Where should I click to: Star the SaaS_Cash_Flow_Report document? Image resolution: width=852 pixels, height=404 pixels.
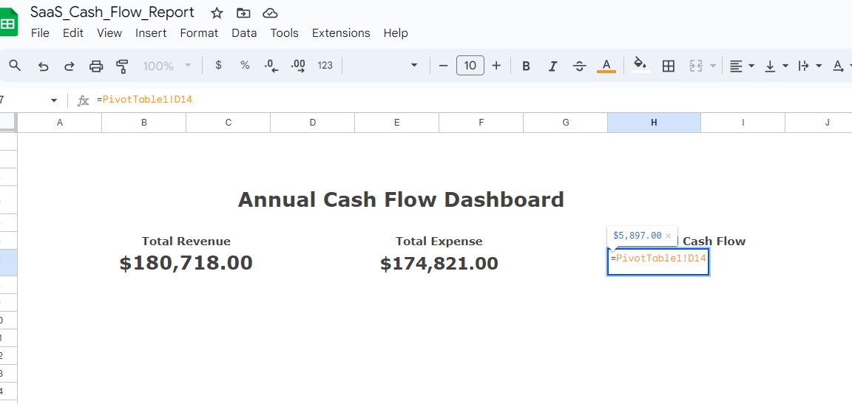pos(217,13)
